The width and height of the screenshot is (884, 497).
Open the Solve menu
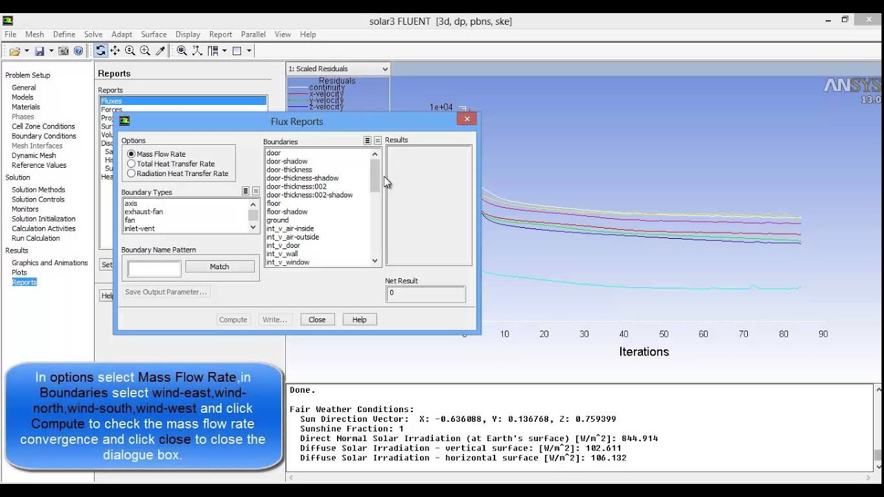point(93,35)
